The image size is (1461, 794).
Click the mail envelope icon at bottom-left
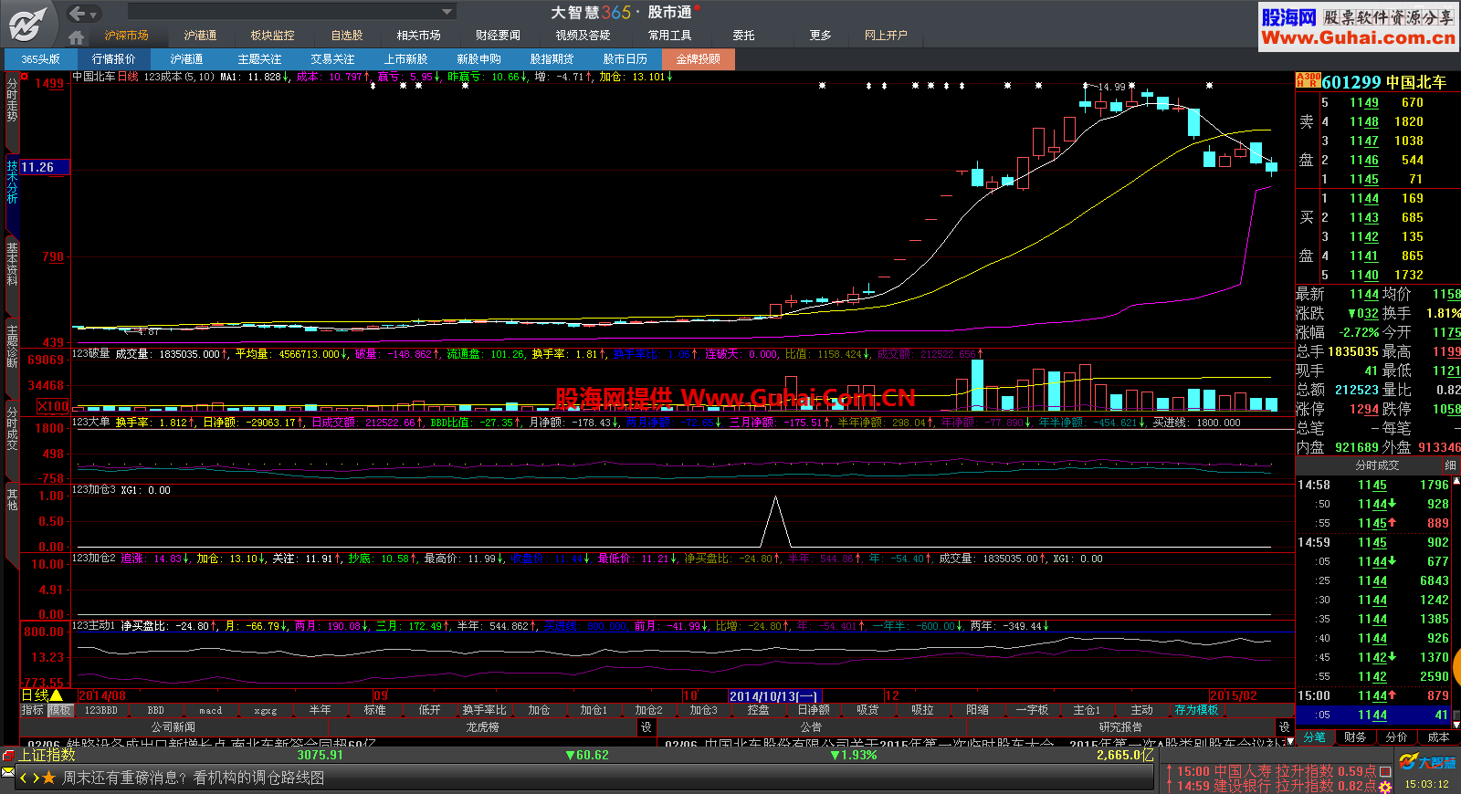(8, 773)
